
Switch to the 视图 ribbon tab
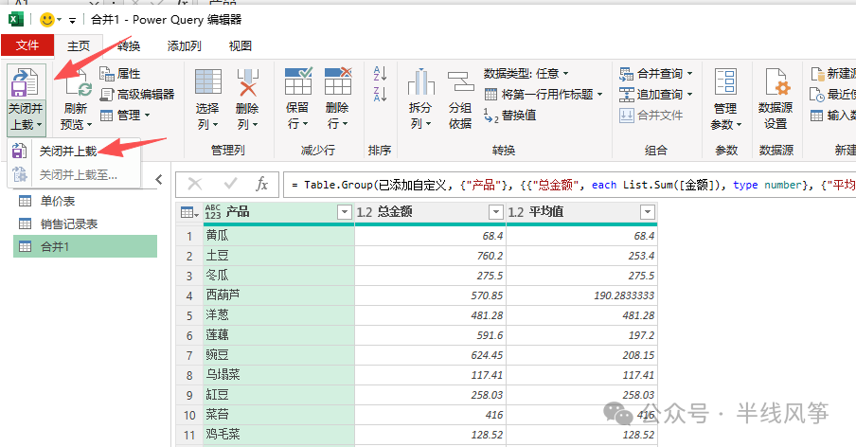point(240,45)
